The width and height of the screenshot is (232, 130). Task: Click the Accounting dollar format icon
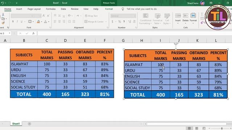coord(112,22)
